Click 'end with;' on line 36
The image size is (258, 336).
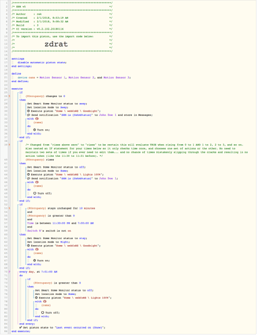34,133
